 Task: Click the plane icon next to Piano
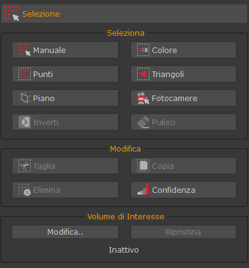click(25, 98)
